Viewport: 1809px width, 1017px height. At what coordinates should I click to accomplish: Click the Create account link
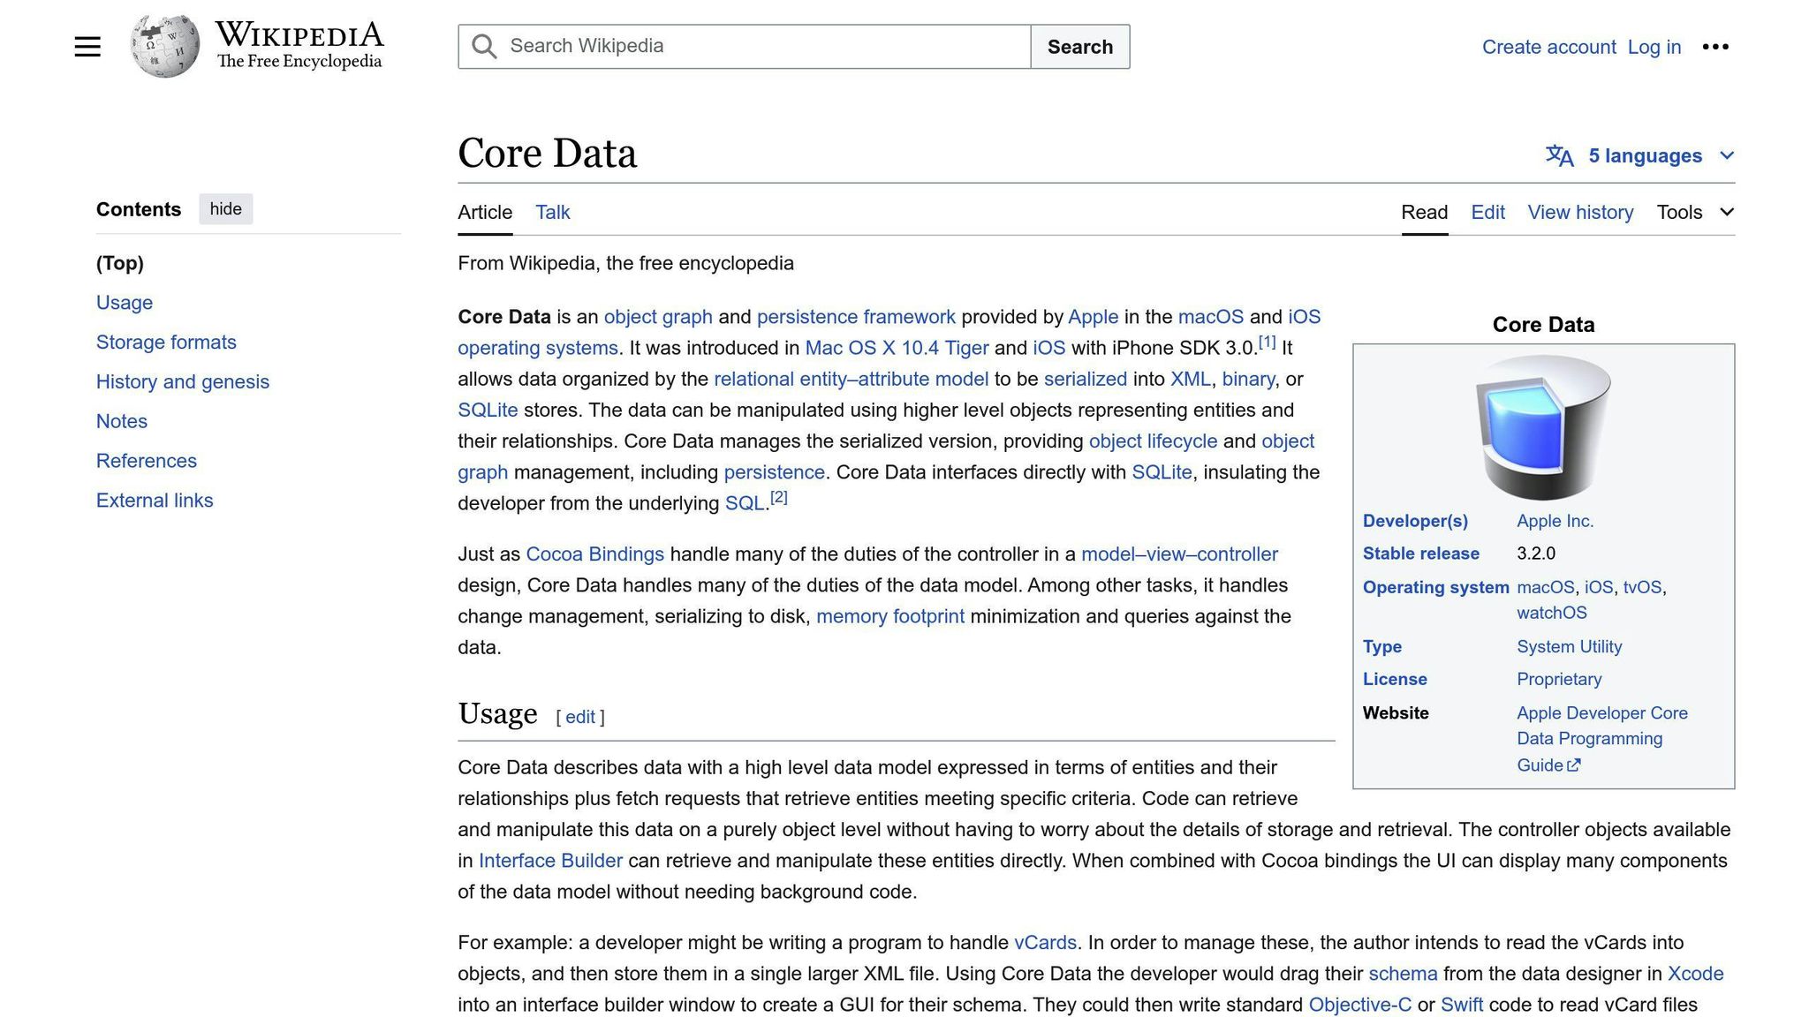coord(1549,47)
